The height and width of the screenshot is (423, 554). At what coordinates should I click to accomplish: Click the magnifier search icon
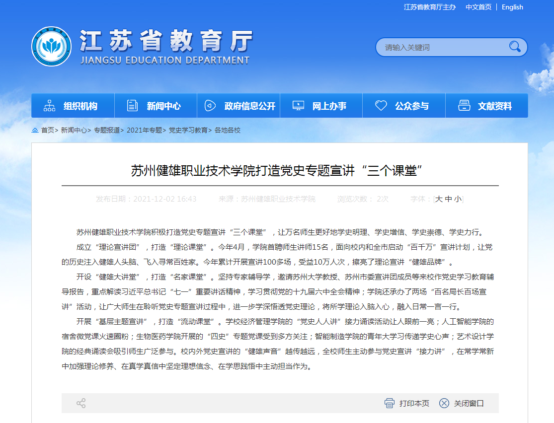[x=515, y=47]
